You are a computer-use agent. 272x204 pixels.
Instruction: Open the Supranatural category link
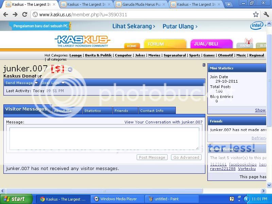(x=175, y=55)
